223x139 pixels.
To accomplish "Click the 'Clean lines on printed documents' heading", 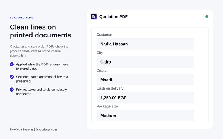I will (40, 31).
